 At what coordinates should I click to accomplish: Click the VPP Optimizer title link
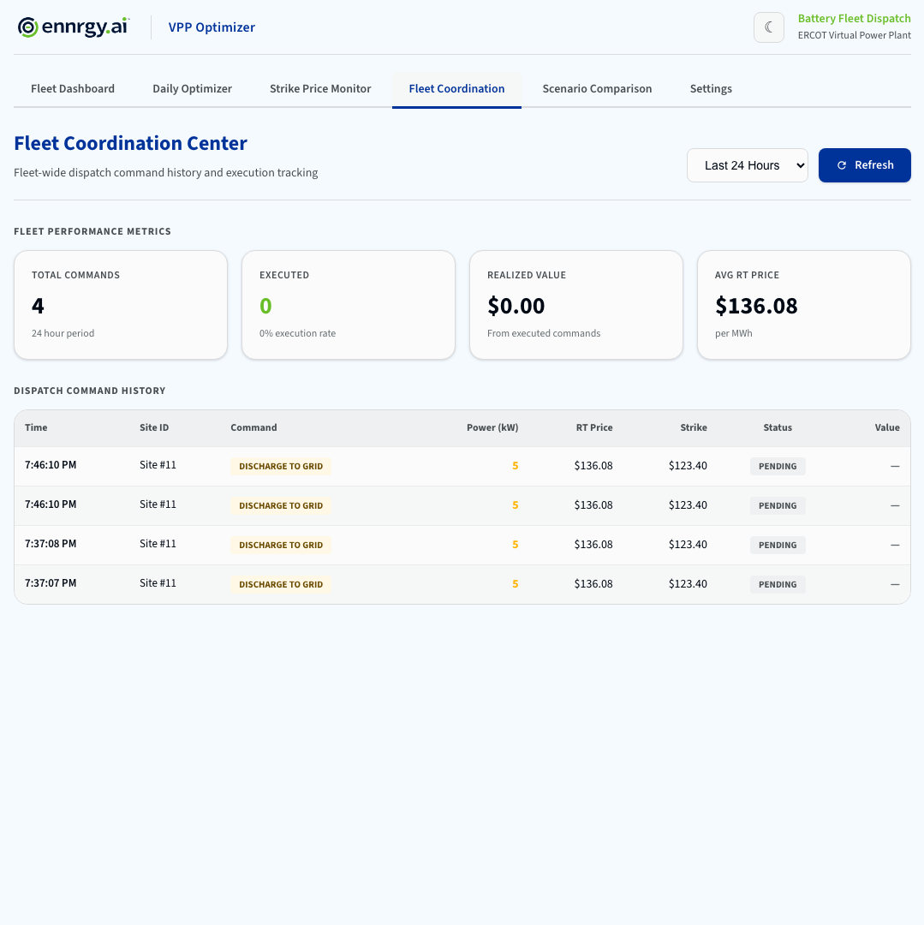point(212,27)
